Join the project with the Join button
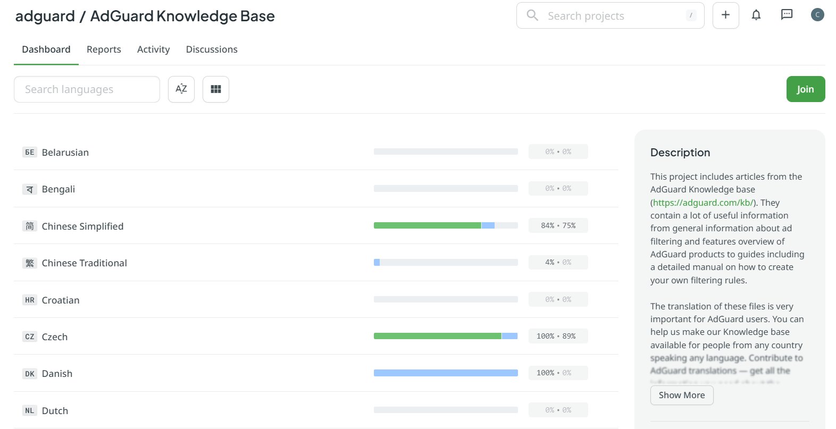 tap(806, 89)
